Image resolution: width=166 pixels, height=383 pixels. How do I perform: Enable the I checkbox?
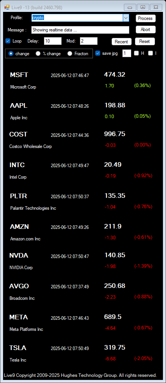[x=151, y=53]
